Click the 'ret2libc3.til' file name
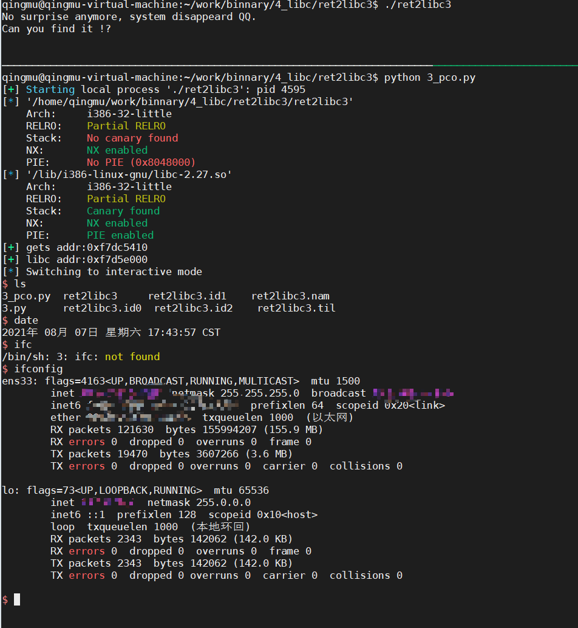 point(296,308)
